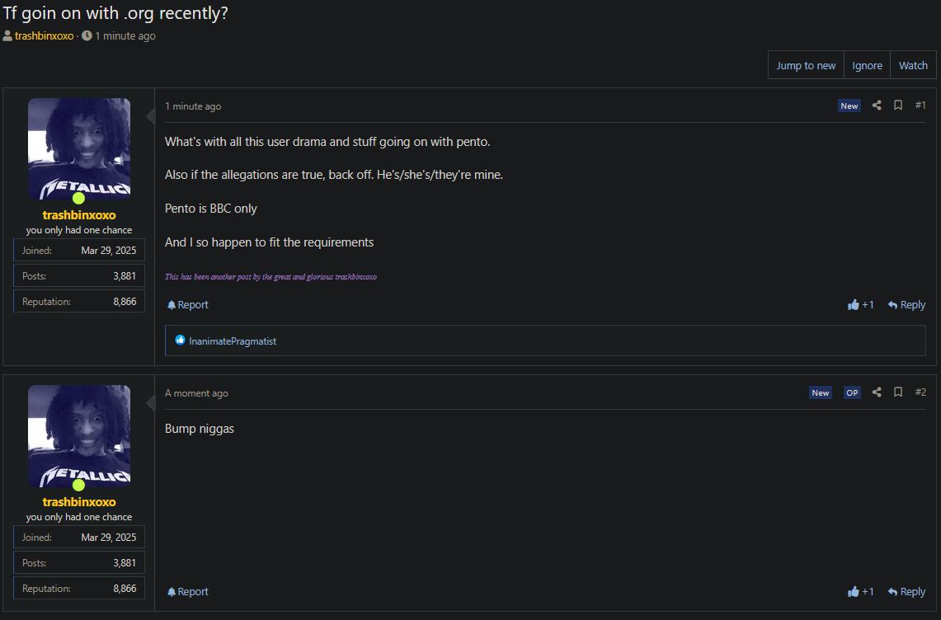Like post #2 with thumbs-up +1

pyautogui.click(x=860, y=591)
